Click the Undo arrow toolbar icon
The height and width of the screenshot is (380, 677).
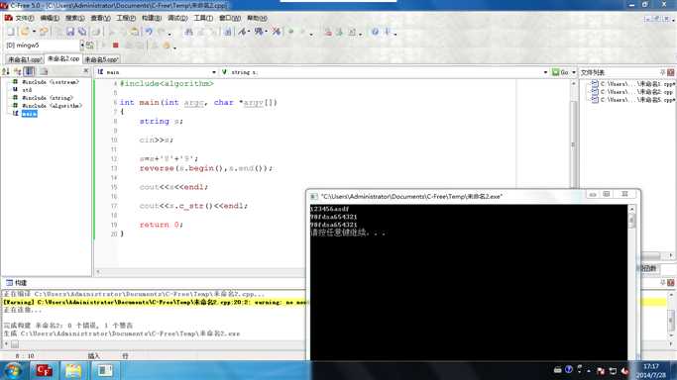click(149, 32)
